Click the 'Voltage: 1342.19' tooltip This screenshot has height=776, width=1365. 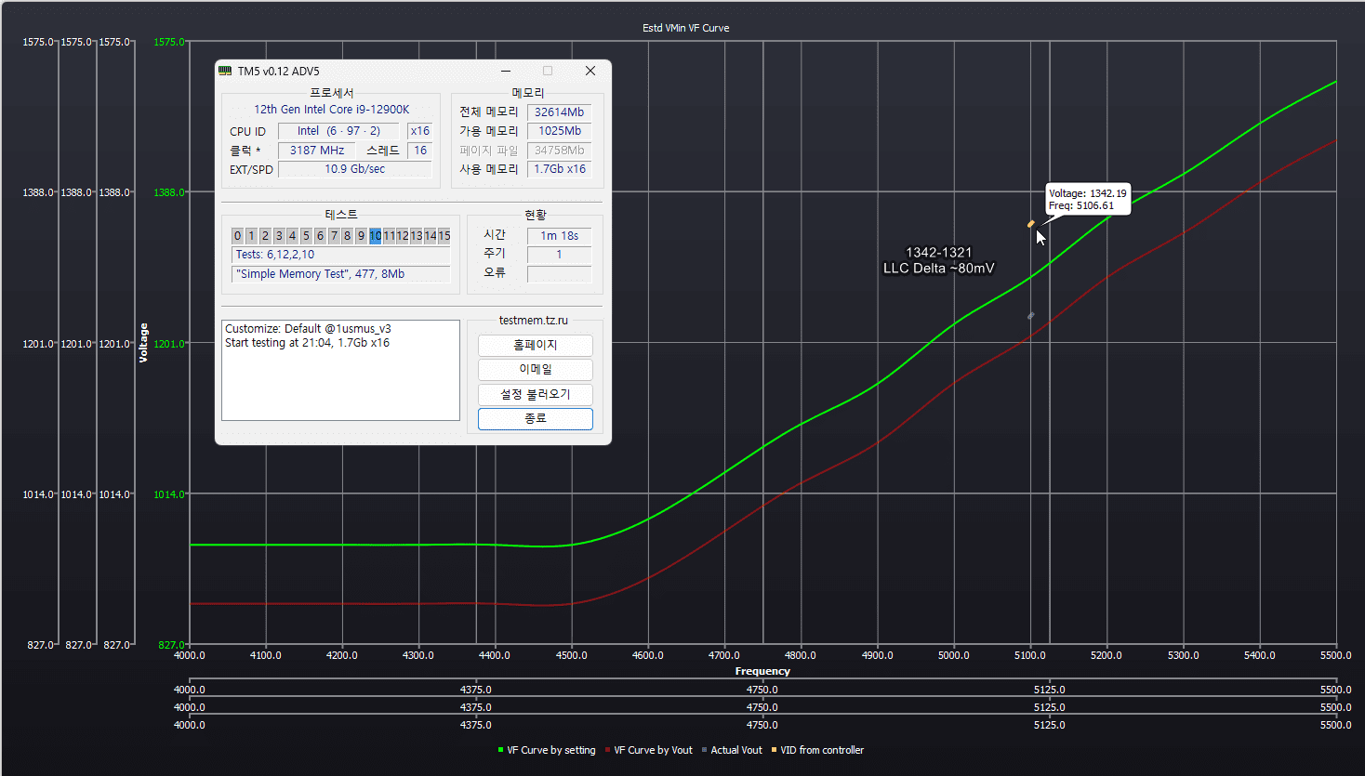pos(1088,200)
